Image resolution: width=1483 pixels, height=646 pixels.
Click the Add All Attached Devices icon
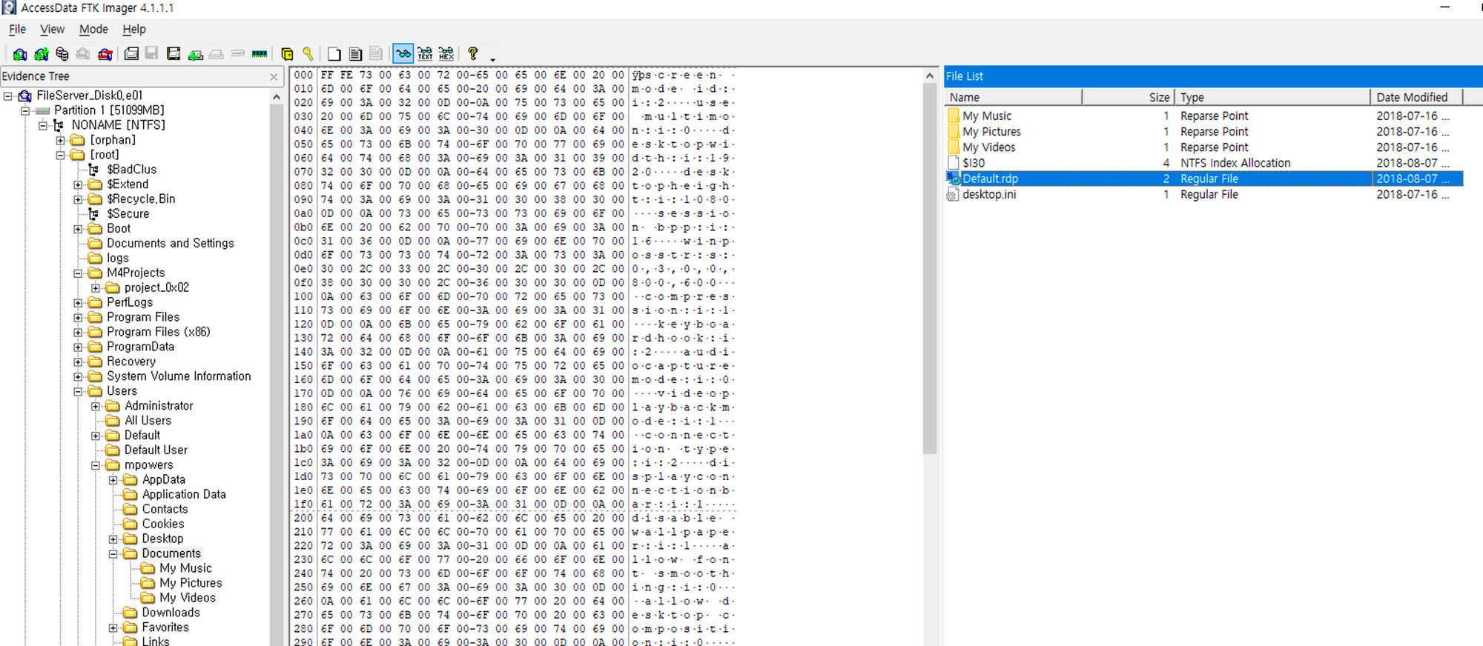pos(42,54)
